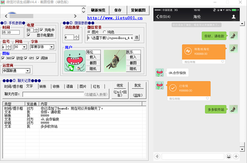Toggle the 闹钟 alarm checkbox
The image size is (247, 163).
[38, 58]
